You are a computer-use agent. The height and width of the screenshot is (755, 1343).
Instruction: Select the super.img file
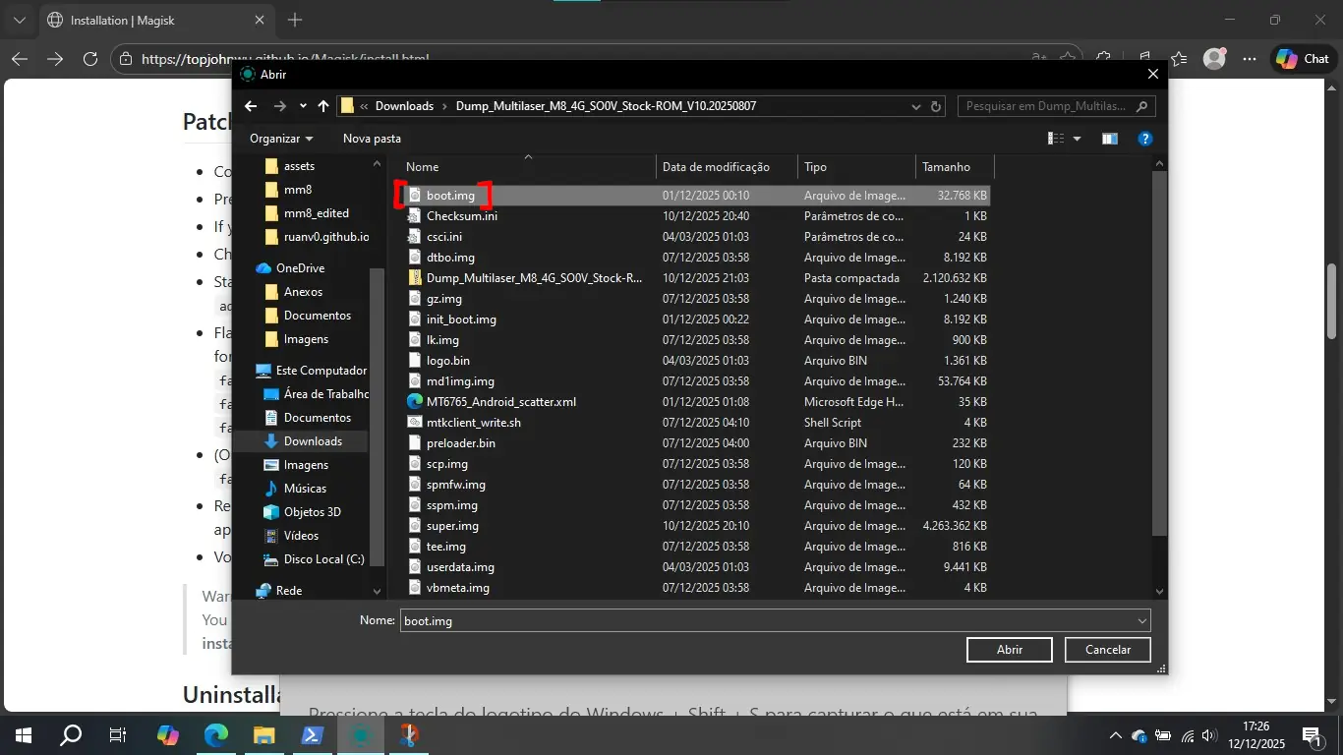coord(452,526)
